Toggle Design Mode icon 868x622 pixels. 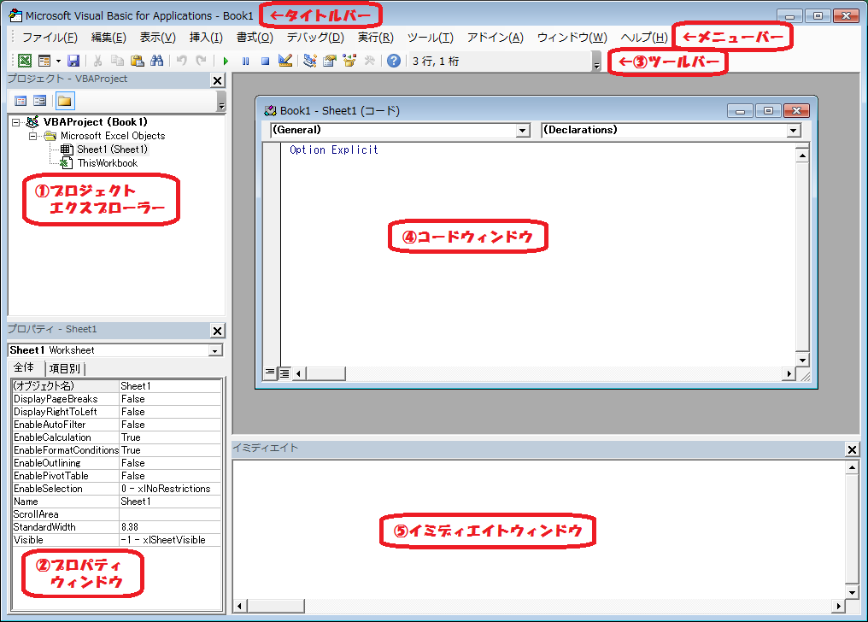click(285, 61)
